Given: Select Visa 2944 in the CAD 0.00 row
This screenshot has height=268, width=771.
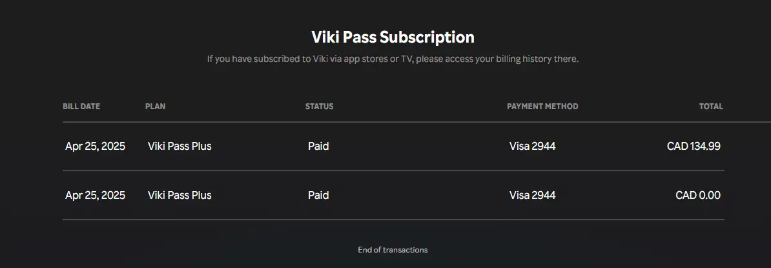Looking at the screenshot, I should [x=533, y=195].
